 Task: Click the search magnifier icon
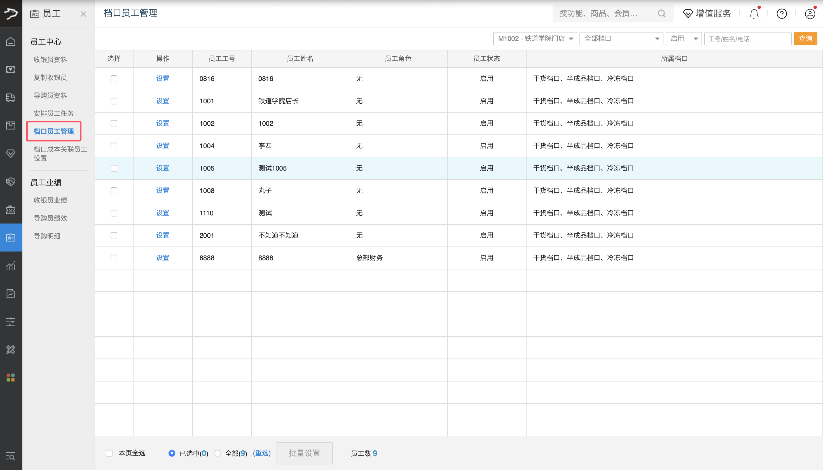coord(661,13)
